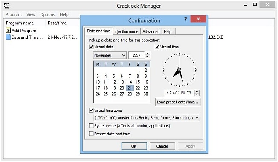Increase time with the up spinner arrow
278x162 pixels.
coord(197,91)
